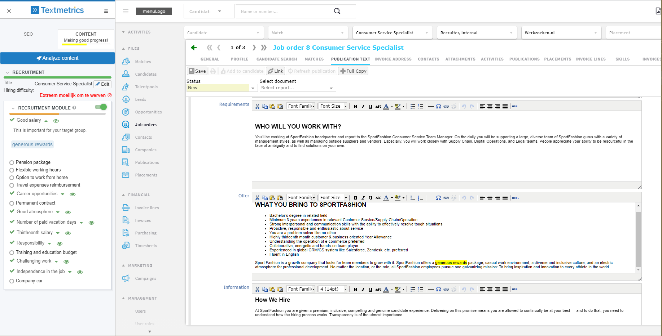Open Companies in sidebar
This screenshot has width=662, height=336.
click(x=146, y=150)
